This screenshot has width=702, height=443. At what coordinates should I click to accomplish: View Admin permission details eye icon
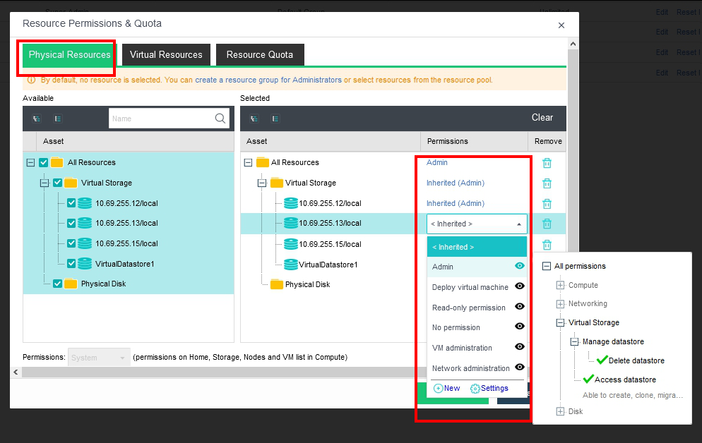pos(519,266)
